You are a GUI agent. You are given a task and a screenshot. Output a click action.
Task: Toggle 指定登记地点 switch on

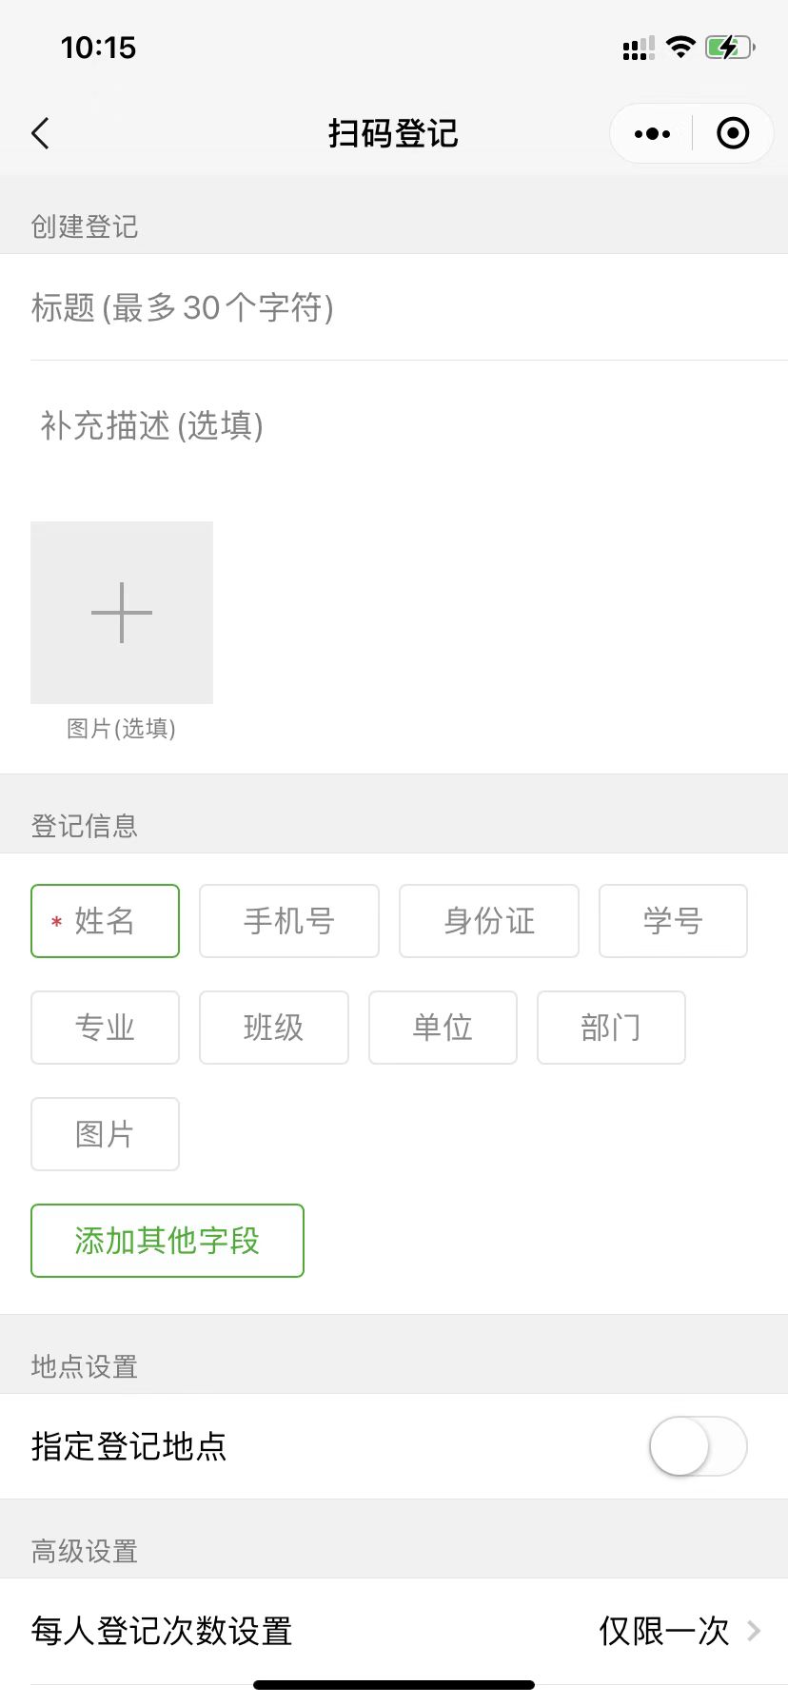(x=699, y=1446)
